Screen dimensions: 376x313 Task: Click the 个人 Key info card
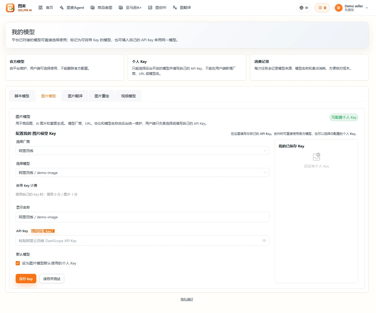(x=187, y=67)
